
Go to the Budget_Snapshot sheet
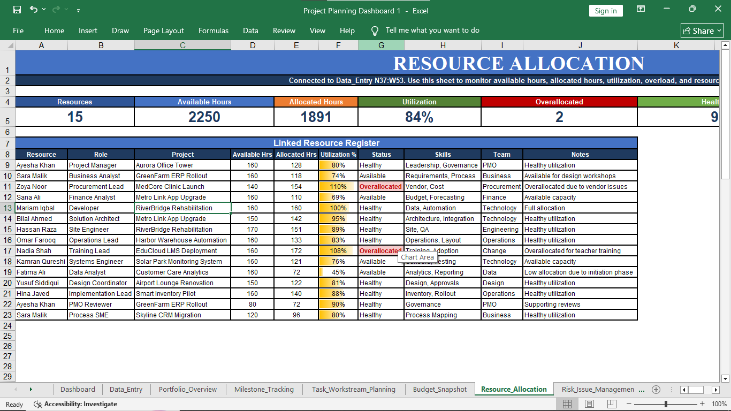(x=440, y=389)
